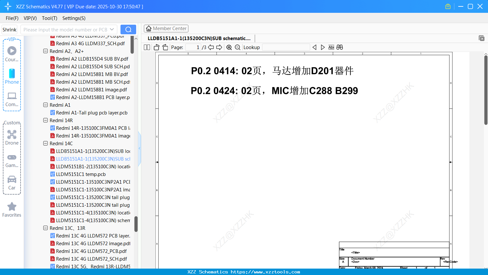Open the binoculars search tool
This screenshot has width=488, height=275.
pyautogui.click(x=340, y=47)
